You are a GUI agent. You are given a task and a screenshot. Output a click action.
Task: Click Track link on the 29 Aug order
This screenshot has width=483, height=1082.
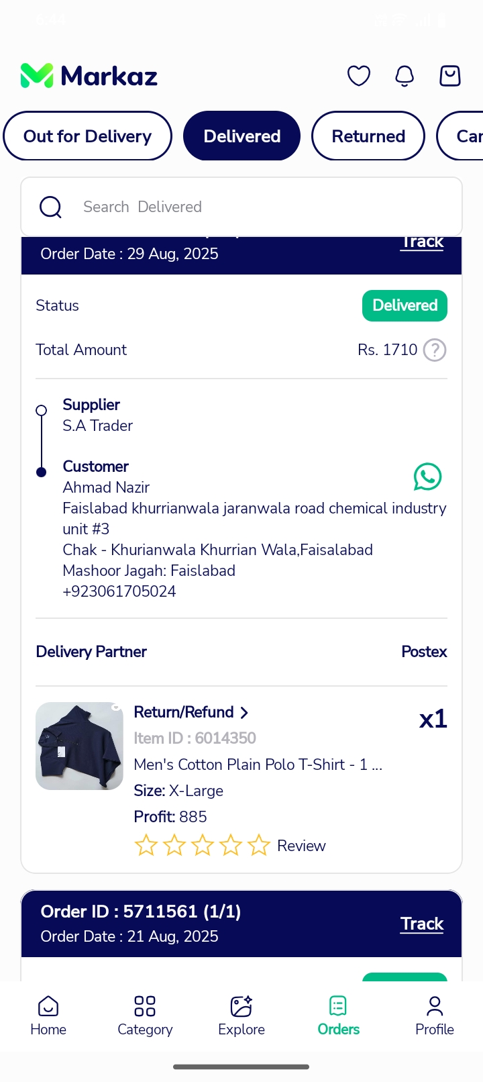coord(422,242)
